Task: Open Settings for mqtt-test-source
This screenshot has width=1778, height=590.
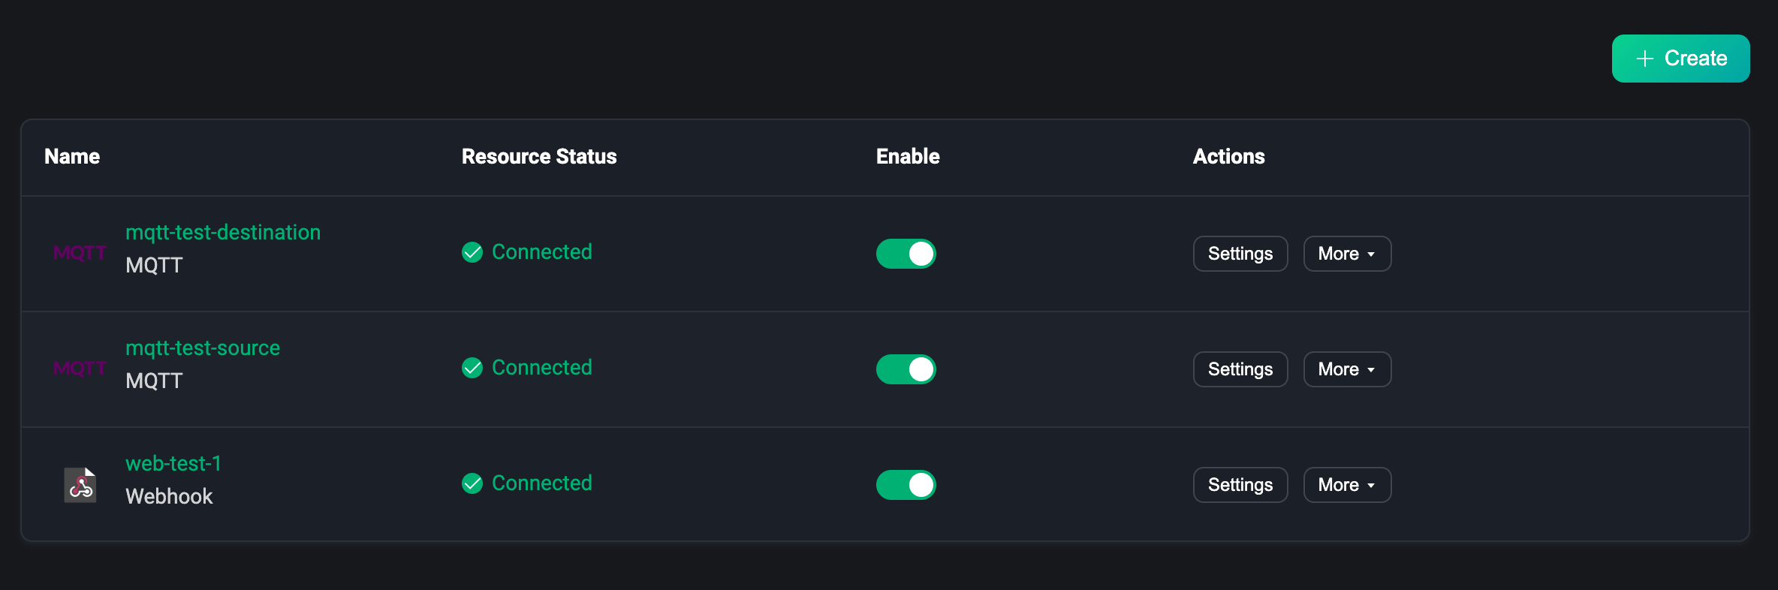Action: [x=1240, y=369]
